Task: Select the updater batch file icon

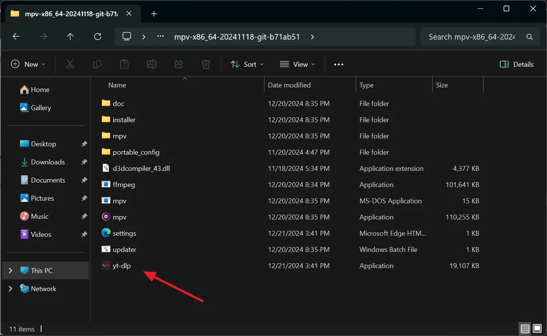Action: click(106, 249)
